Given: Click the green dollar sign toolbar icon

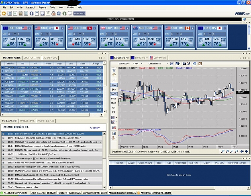Looking at the screenshot, I should (x=64, y=13).
